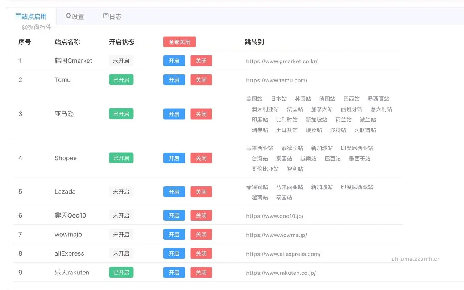This screenshot has width=464, height=290.
Task: Click the 已开启 badge on Shopee row
Action: click(121, 158)
